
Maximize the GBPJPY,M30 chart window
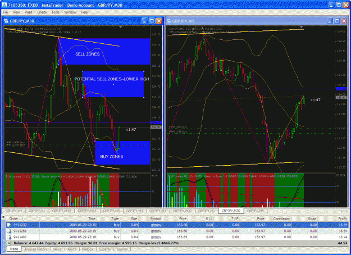pyautogui.click(x=152, y=21)
